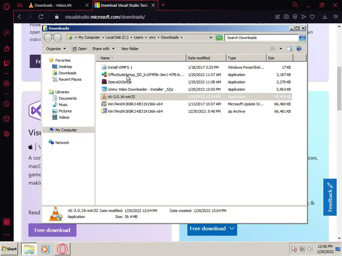
Task: Open Extensions cube icon in sidebar
Action: (7, 119)
